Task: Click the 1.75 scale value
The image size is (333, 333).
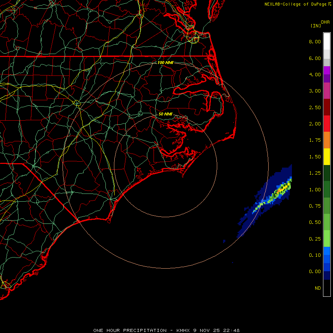Action: pyautogui.click(x=315, y=140)
